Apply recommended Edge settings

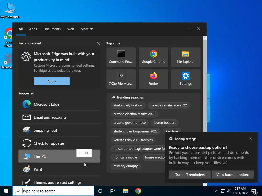[x=52, y=81]
